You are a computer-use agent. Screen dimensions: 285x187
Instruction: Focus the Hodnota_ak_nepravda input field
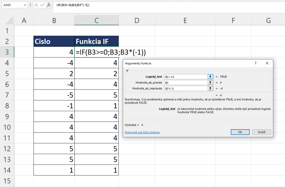tap(186, 88)
